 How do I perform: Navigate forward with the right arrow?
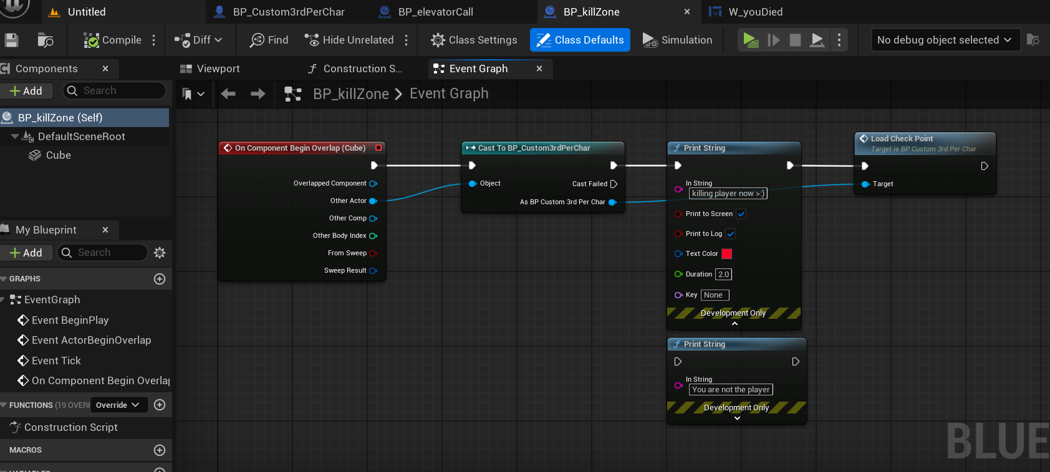(258, 94)
